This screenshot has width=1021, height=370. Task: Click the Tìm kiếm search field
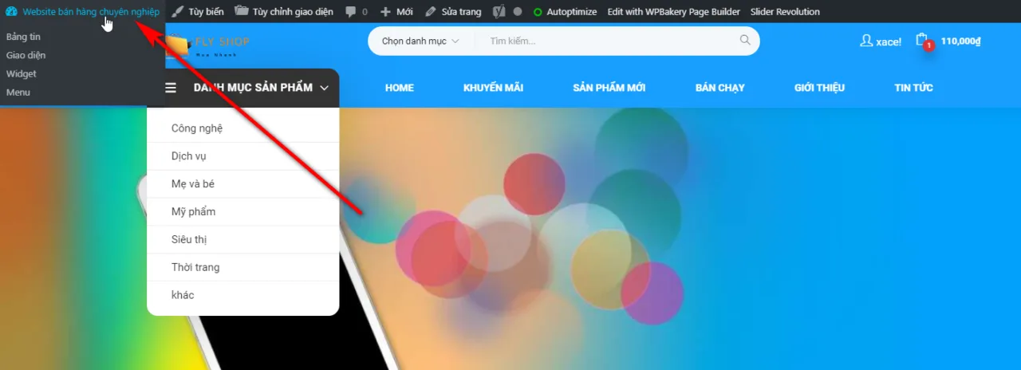click(610, 41)
